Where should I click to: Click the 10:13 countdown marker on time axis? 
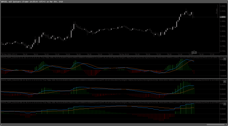click(x=194, y=52)
